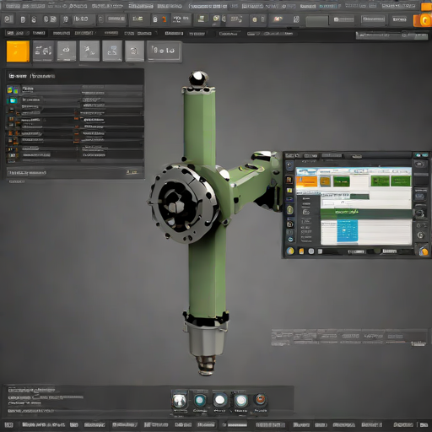Image resolution: width=432 pixels, height=432 pixels.
Task: Click the dark green banner in the embedded window
Action: pos(366,214)
